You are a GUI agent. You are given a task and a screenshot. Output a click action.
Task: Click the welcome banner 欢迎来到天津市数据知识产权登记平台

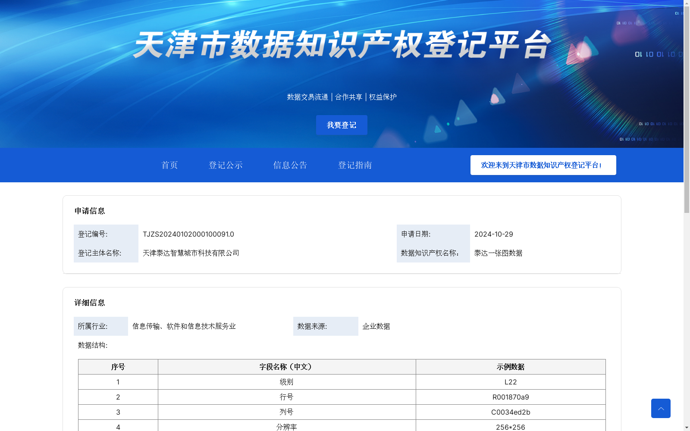(x=543, y=165)
